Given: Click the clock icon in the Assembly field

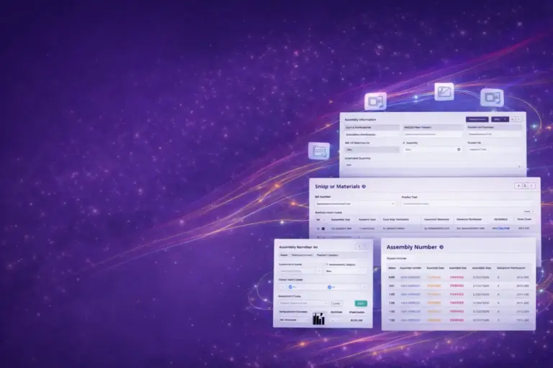Looking at the screenshot, I should (459, 149).
